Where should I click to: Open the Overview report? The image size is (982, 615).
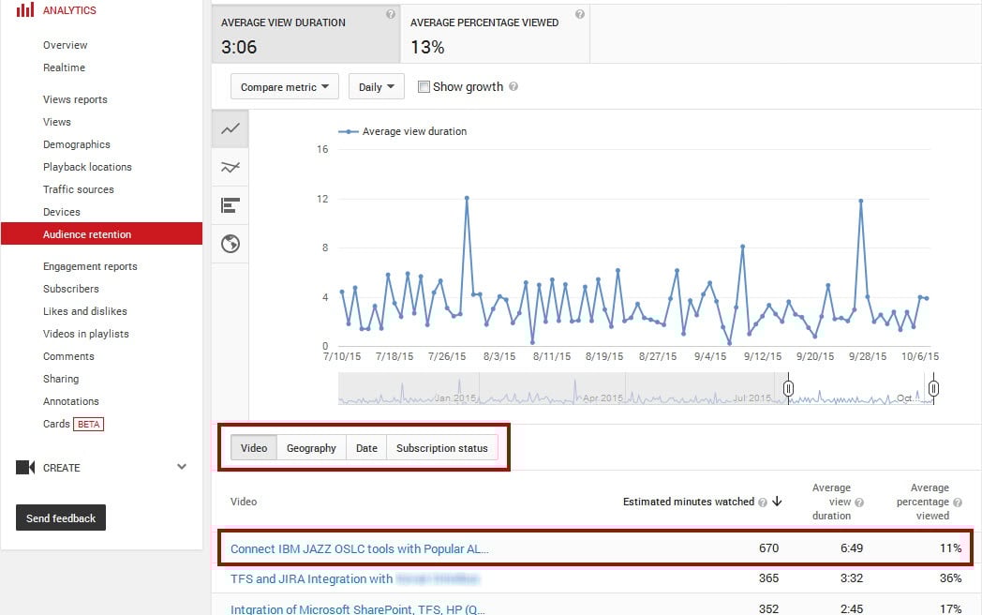[66, 45]
